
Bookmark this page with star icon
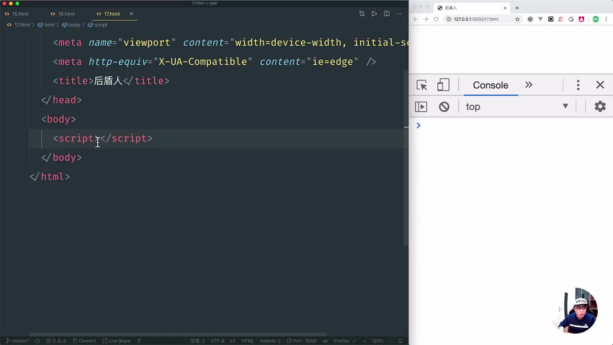(517, 19)
